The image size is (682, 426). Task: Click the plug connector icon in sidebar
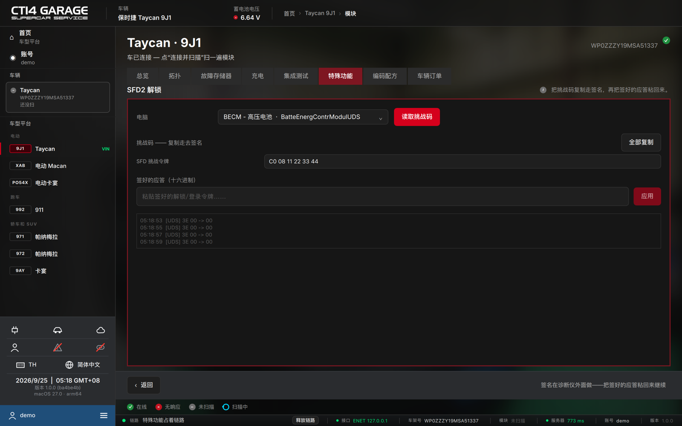[x=15, y=330]
